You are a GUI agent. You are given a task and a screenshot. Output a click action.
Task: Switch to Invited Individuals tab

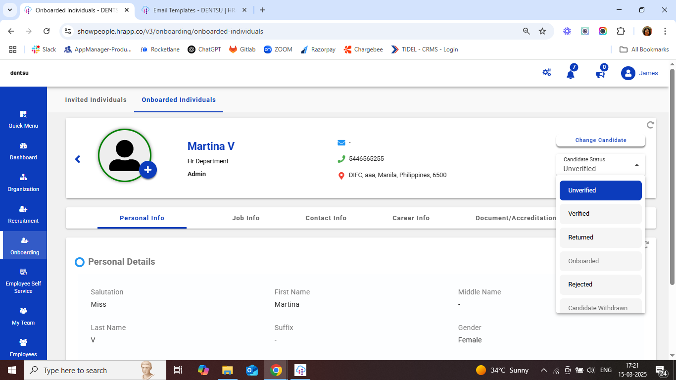click(x=96, y=100)
